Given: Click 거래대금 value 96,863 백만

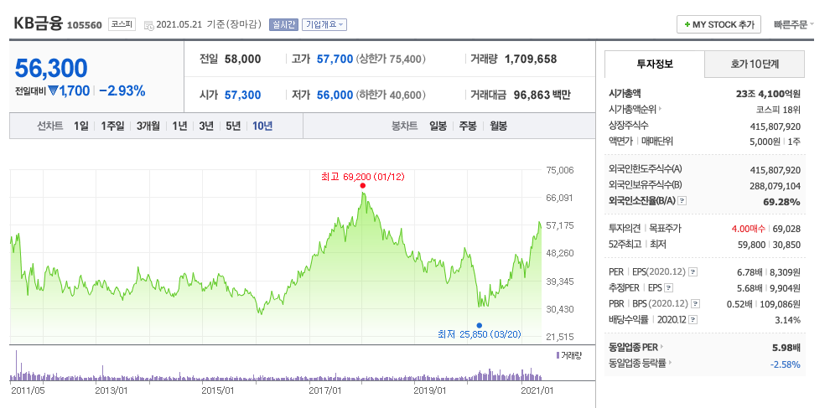Looking at the screenshot, I should 541,96.
